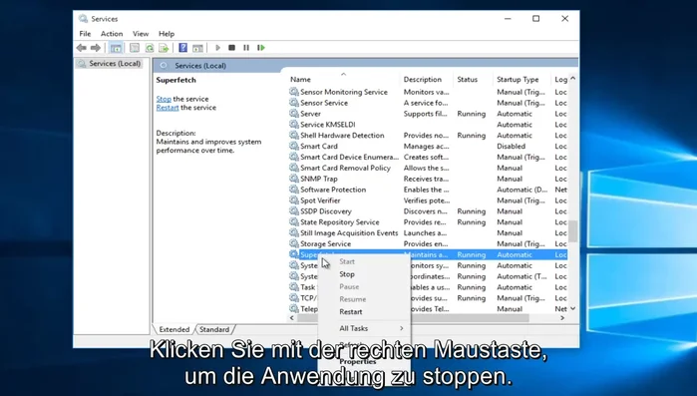The height and width of the screenshot is (396, 697).
Task: Click the Back arrow toolbar icon
Action: click(81, 48)
